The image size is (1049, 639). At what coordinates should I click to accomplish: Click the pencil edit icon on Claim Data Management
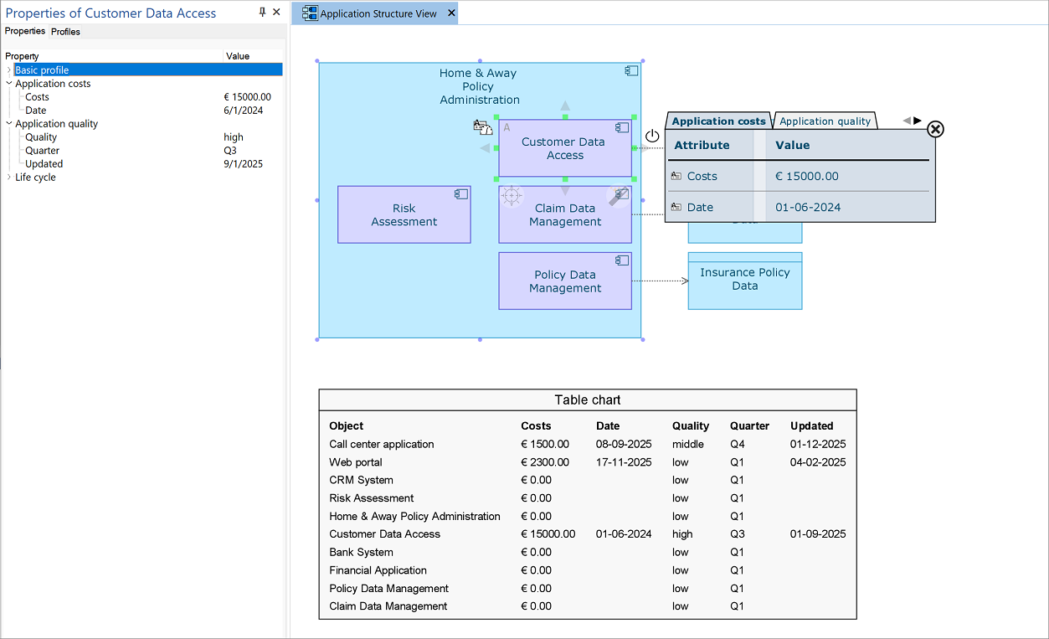click(x=618, y=196)
